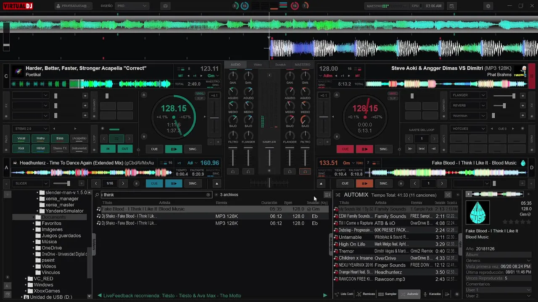Play the track preview in the info panel

pos(469,194)
